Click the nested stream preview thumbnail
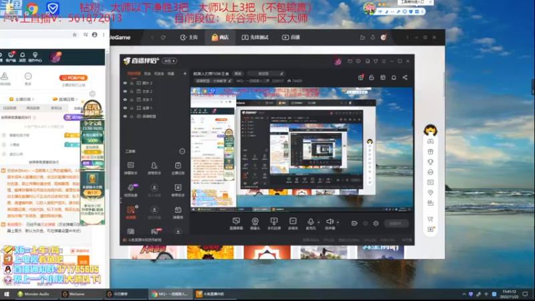The height and width of the screenshot is (301, 535). tap(301, 150)
